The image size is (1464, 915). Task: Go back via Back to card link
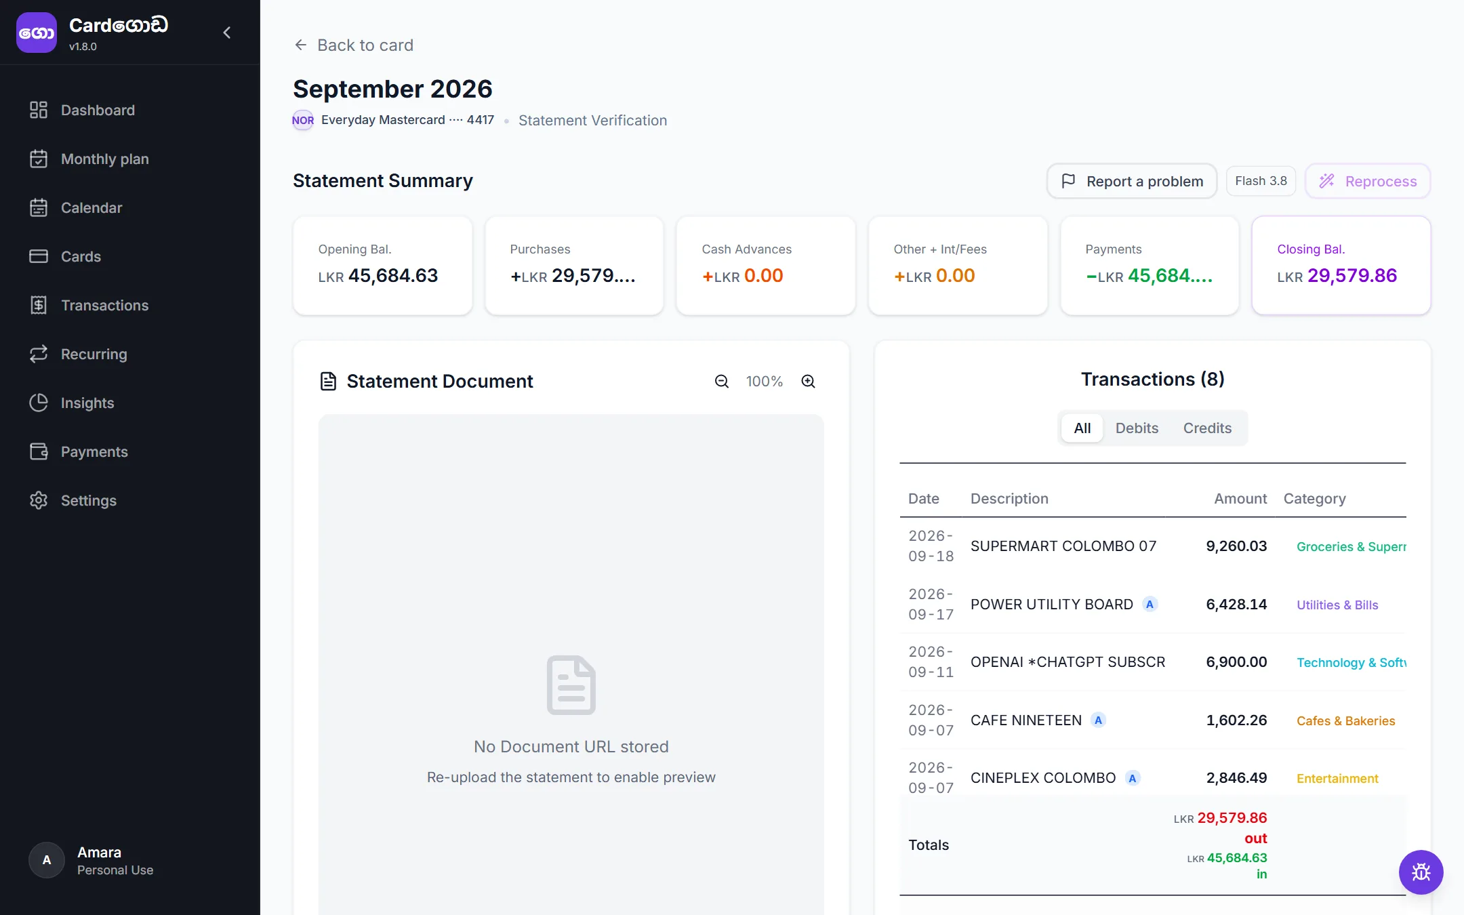point(354,45)
